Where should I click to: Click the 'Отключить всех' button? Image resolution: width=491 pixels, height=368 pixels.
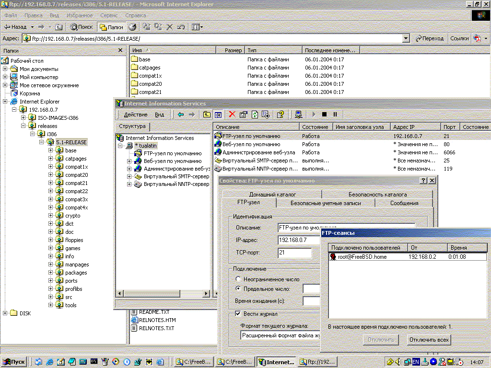pos(429,340)
